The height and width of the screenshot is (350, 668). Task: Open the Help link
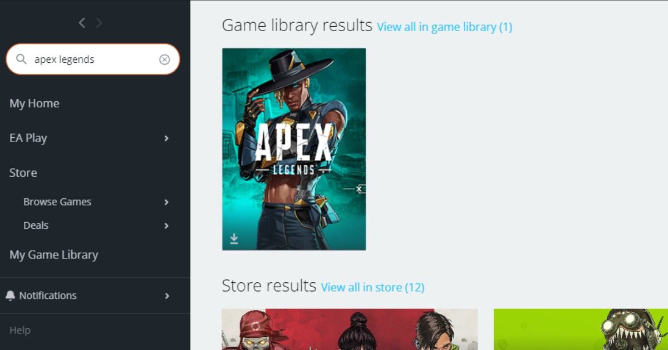tap(20, 330)
